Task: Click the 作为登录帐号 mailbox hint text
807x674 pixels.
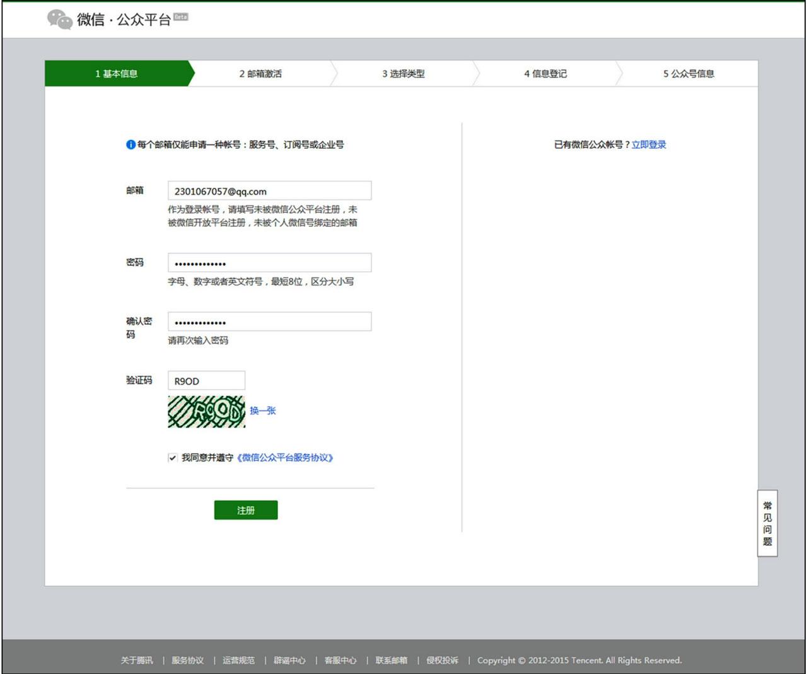Action: click(x=262, y=216)
